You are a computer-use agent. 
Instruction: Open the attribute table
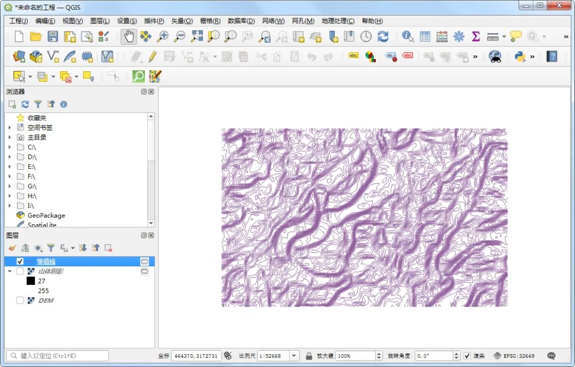[425, 36]
